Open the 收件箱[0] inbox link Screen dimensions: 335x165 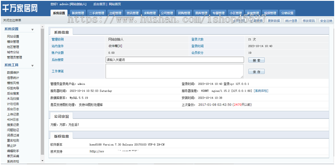pos(115,46)
